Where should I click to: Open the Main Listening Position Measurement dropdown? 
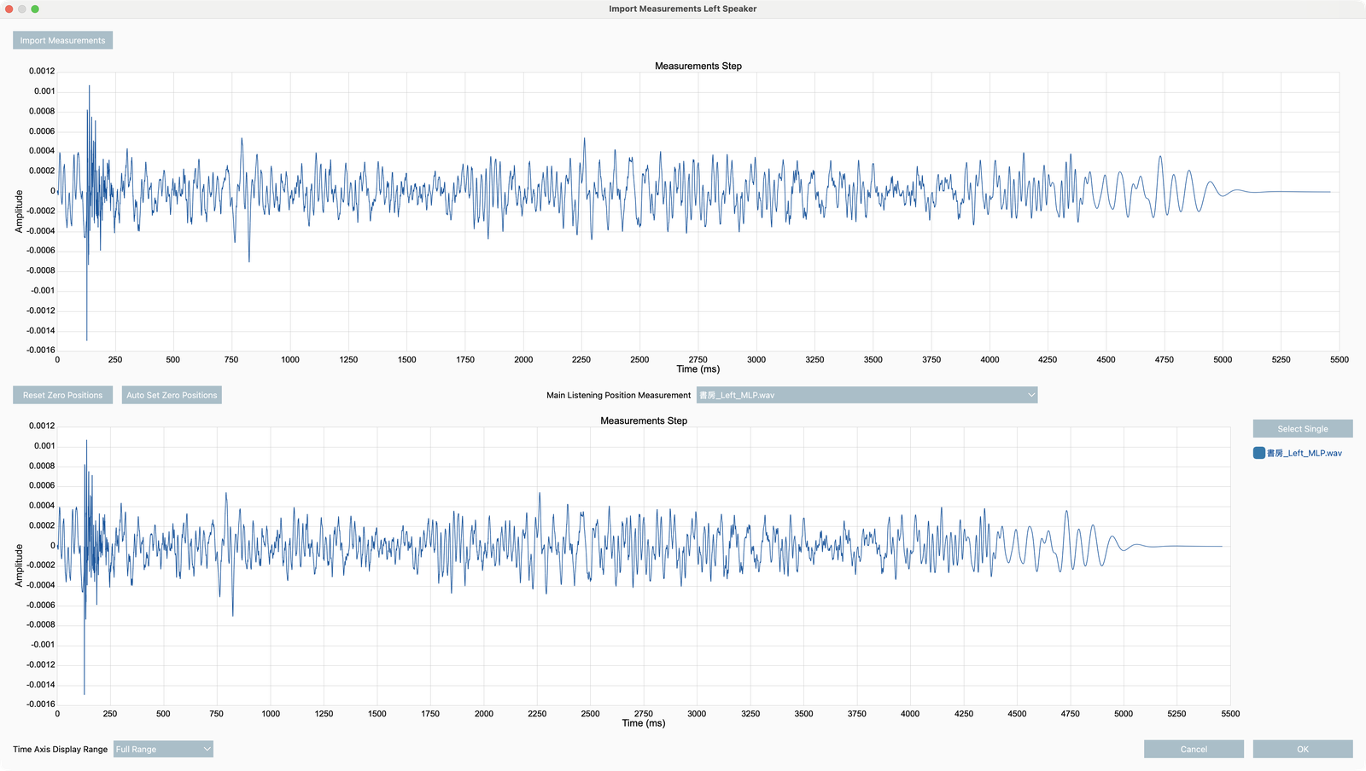point(867,395)
